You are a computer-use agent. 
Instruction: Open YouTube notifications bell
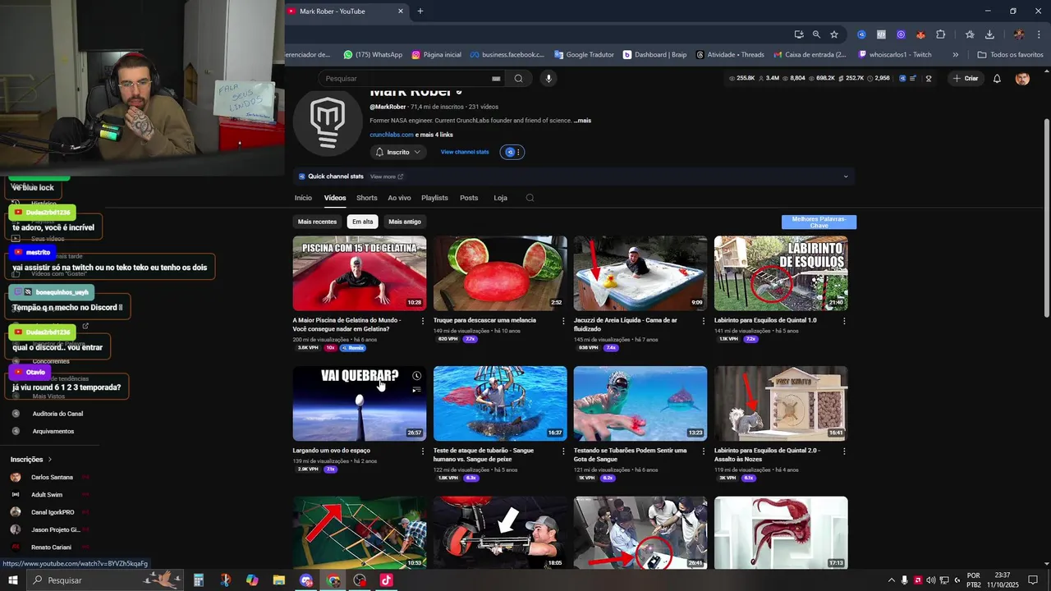997,79
